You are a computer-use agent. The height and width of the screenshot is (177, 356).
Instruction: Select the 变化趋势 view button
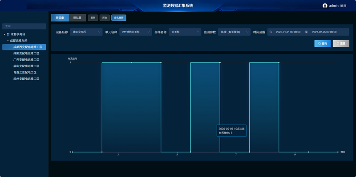(x=119, y=18)
